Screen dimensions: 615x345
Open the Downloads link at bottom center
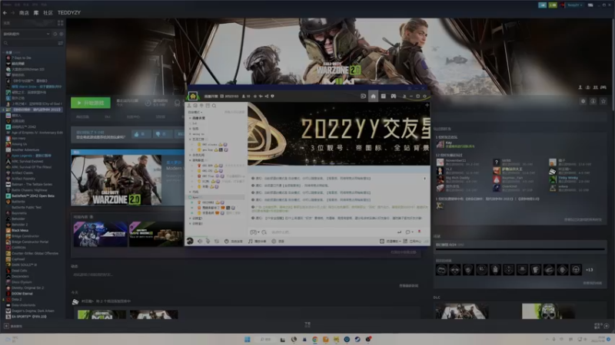(307, 324)
